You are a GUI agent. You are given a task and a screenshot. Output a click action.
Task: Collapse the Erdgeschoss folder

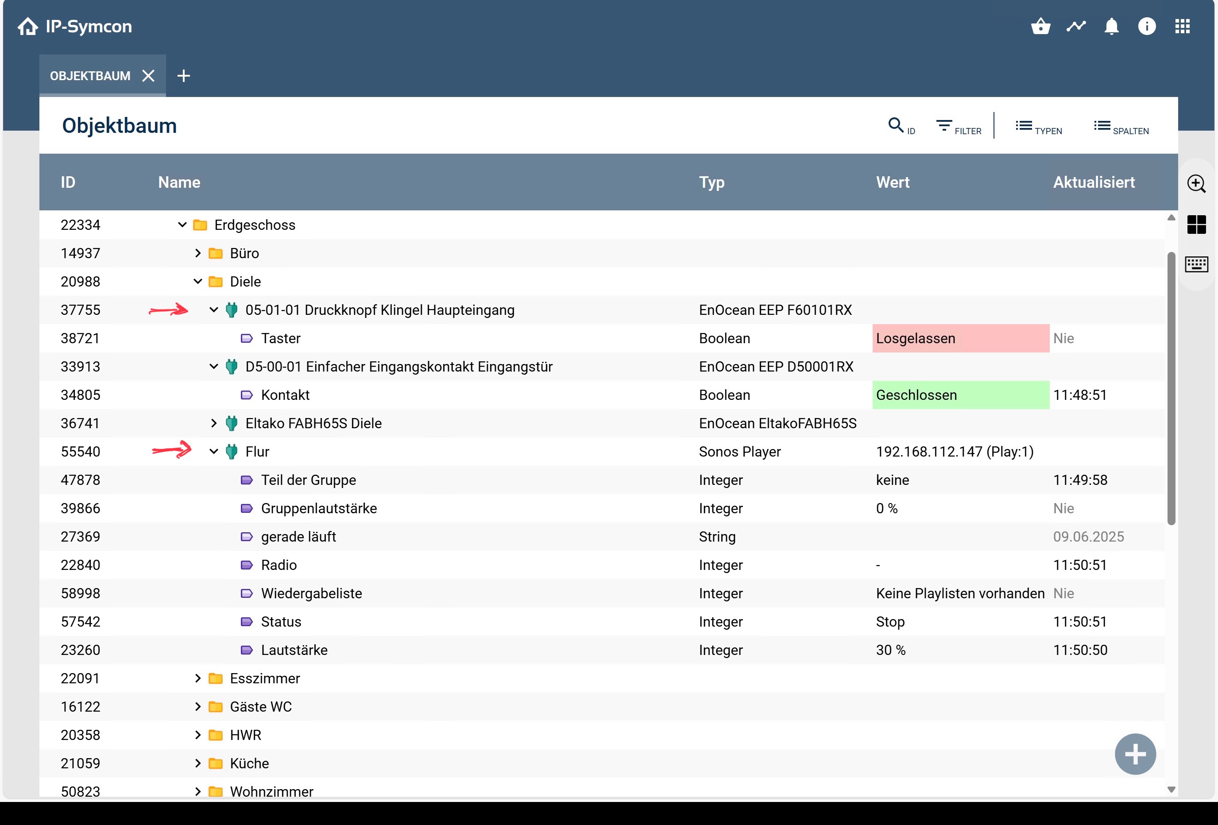pyautogui.click(x=182, y=225)
